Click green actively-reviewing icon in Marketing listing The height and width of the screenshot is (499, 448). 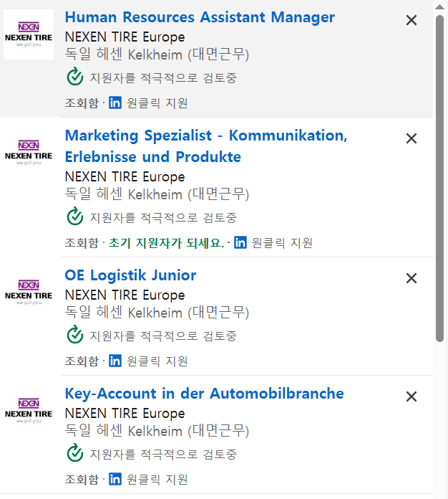(75, 217)
